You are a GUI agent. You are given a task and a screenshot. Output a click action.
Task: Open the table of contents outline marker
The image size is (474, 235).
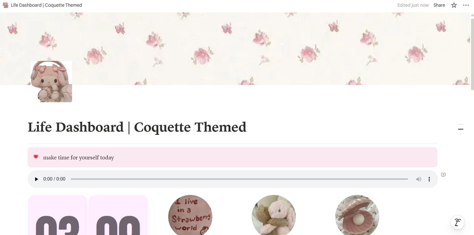pos(461,129)
